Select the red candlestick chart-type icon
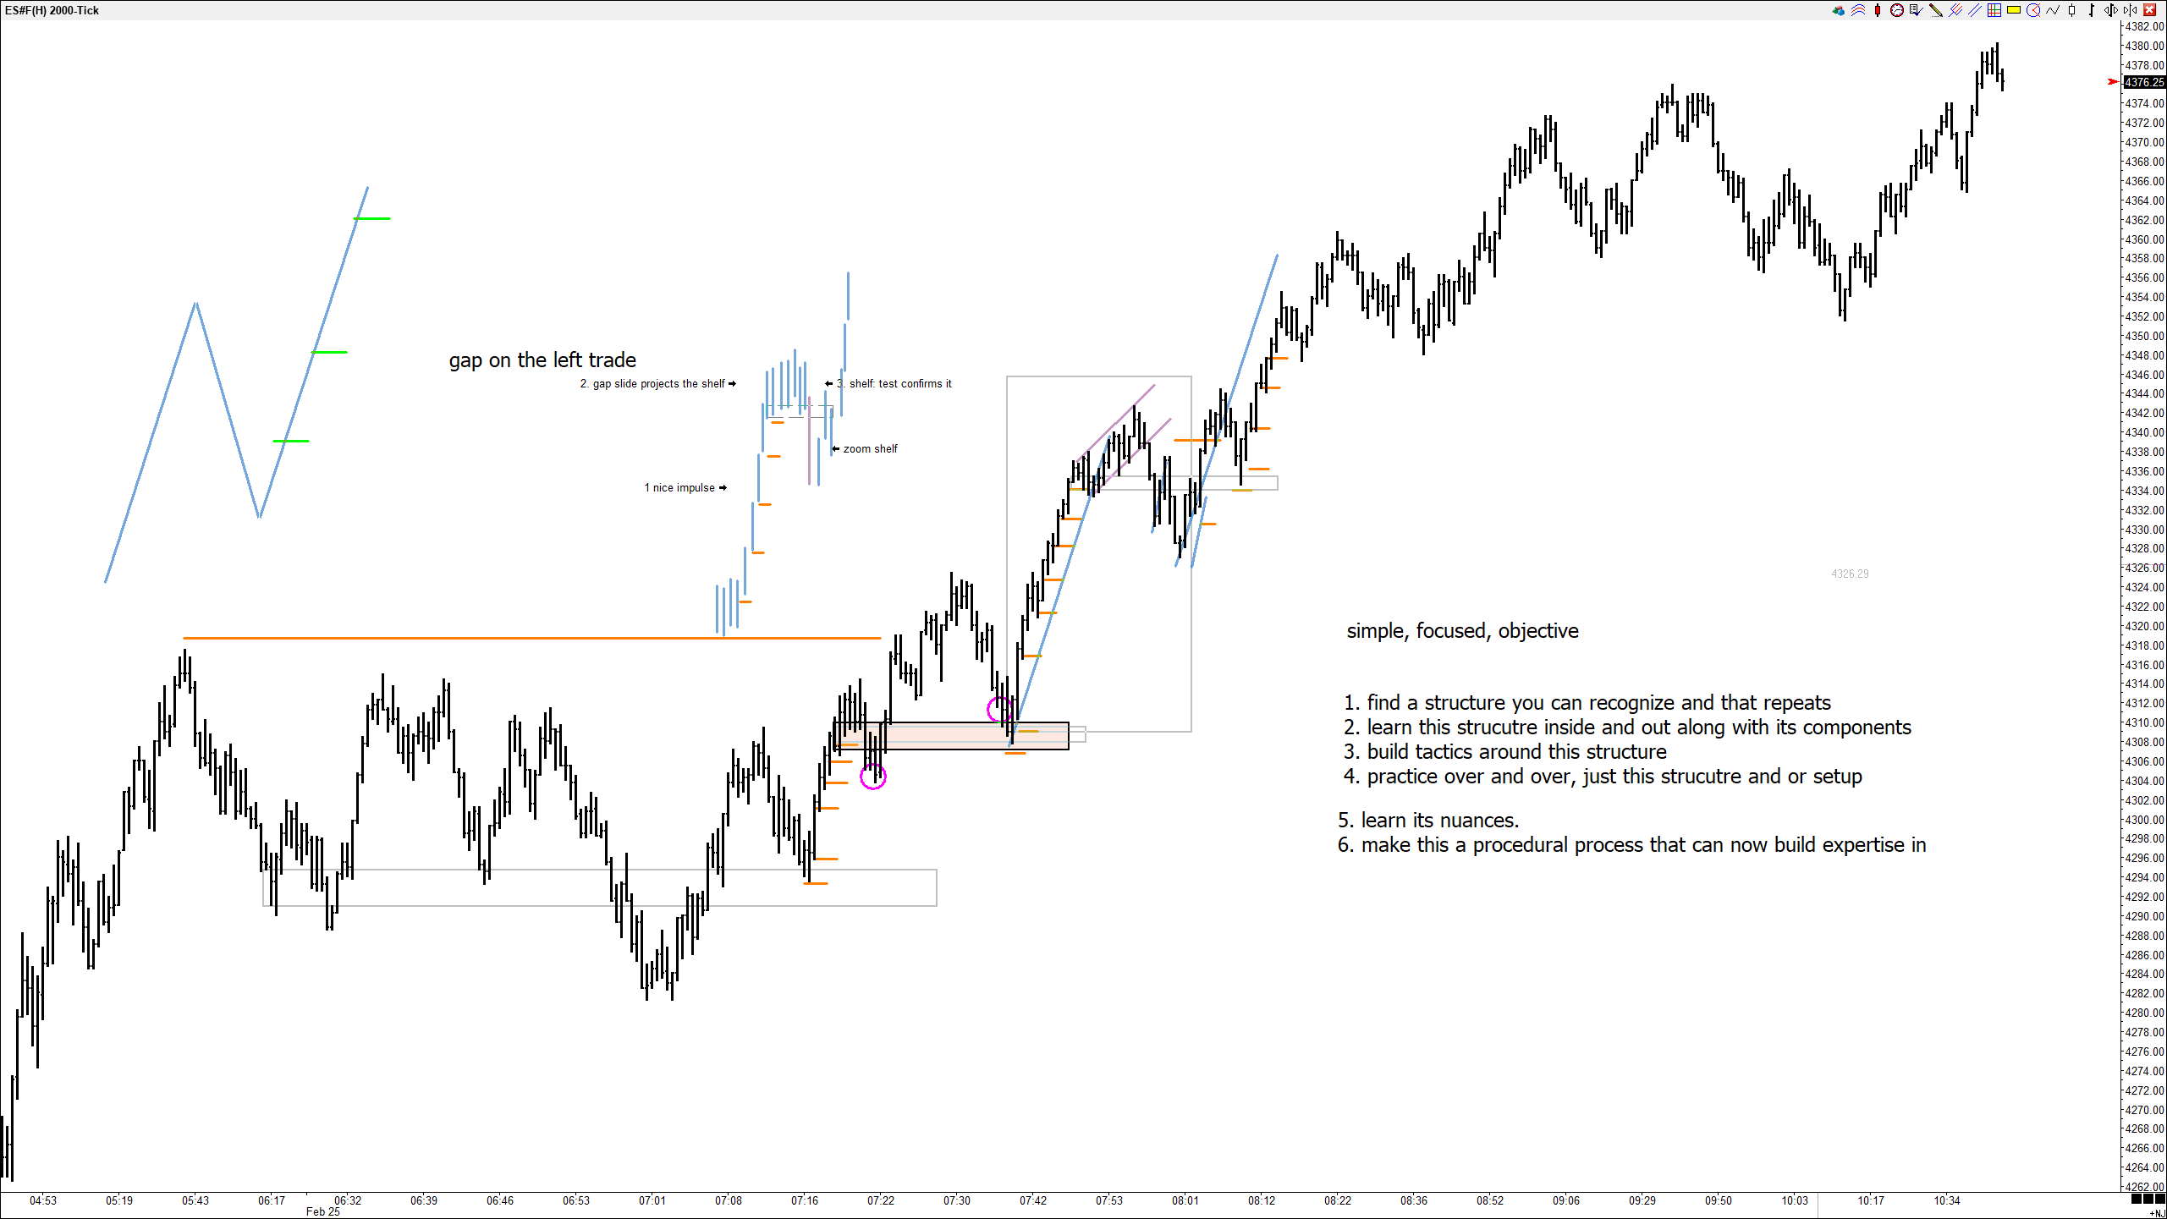This screenshot has height=1219, width=2167. coord(1878,10)
